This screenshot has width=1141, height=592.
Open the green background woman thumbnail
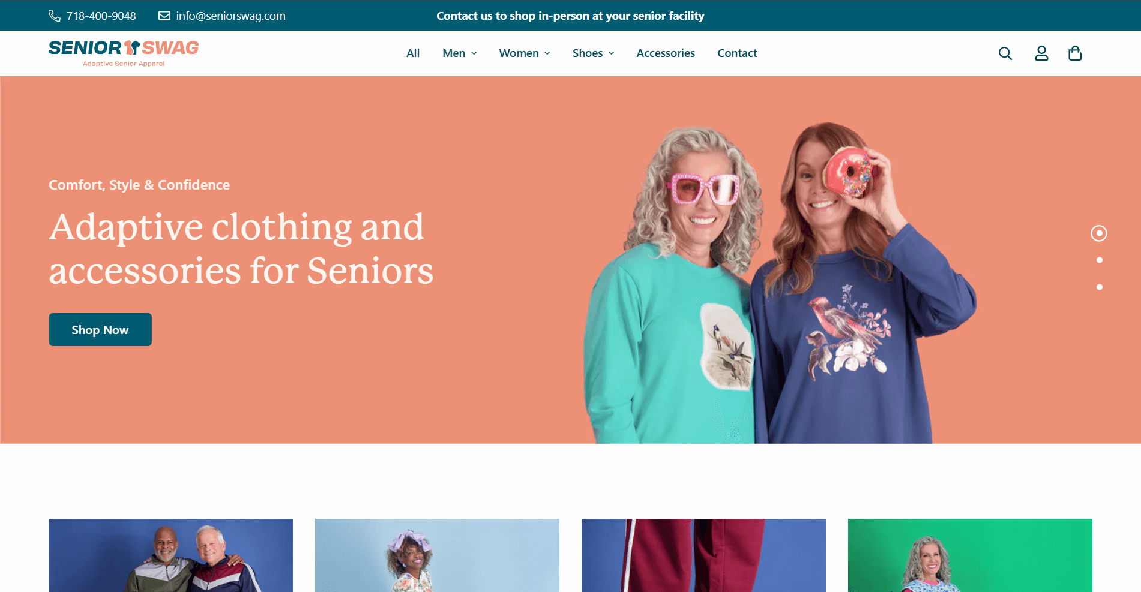point(970,555)
